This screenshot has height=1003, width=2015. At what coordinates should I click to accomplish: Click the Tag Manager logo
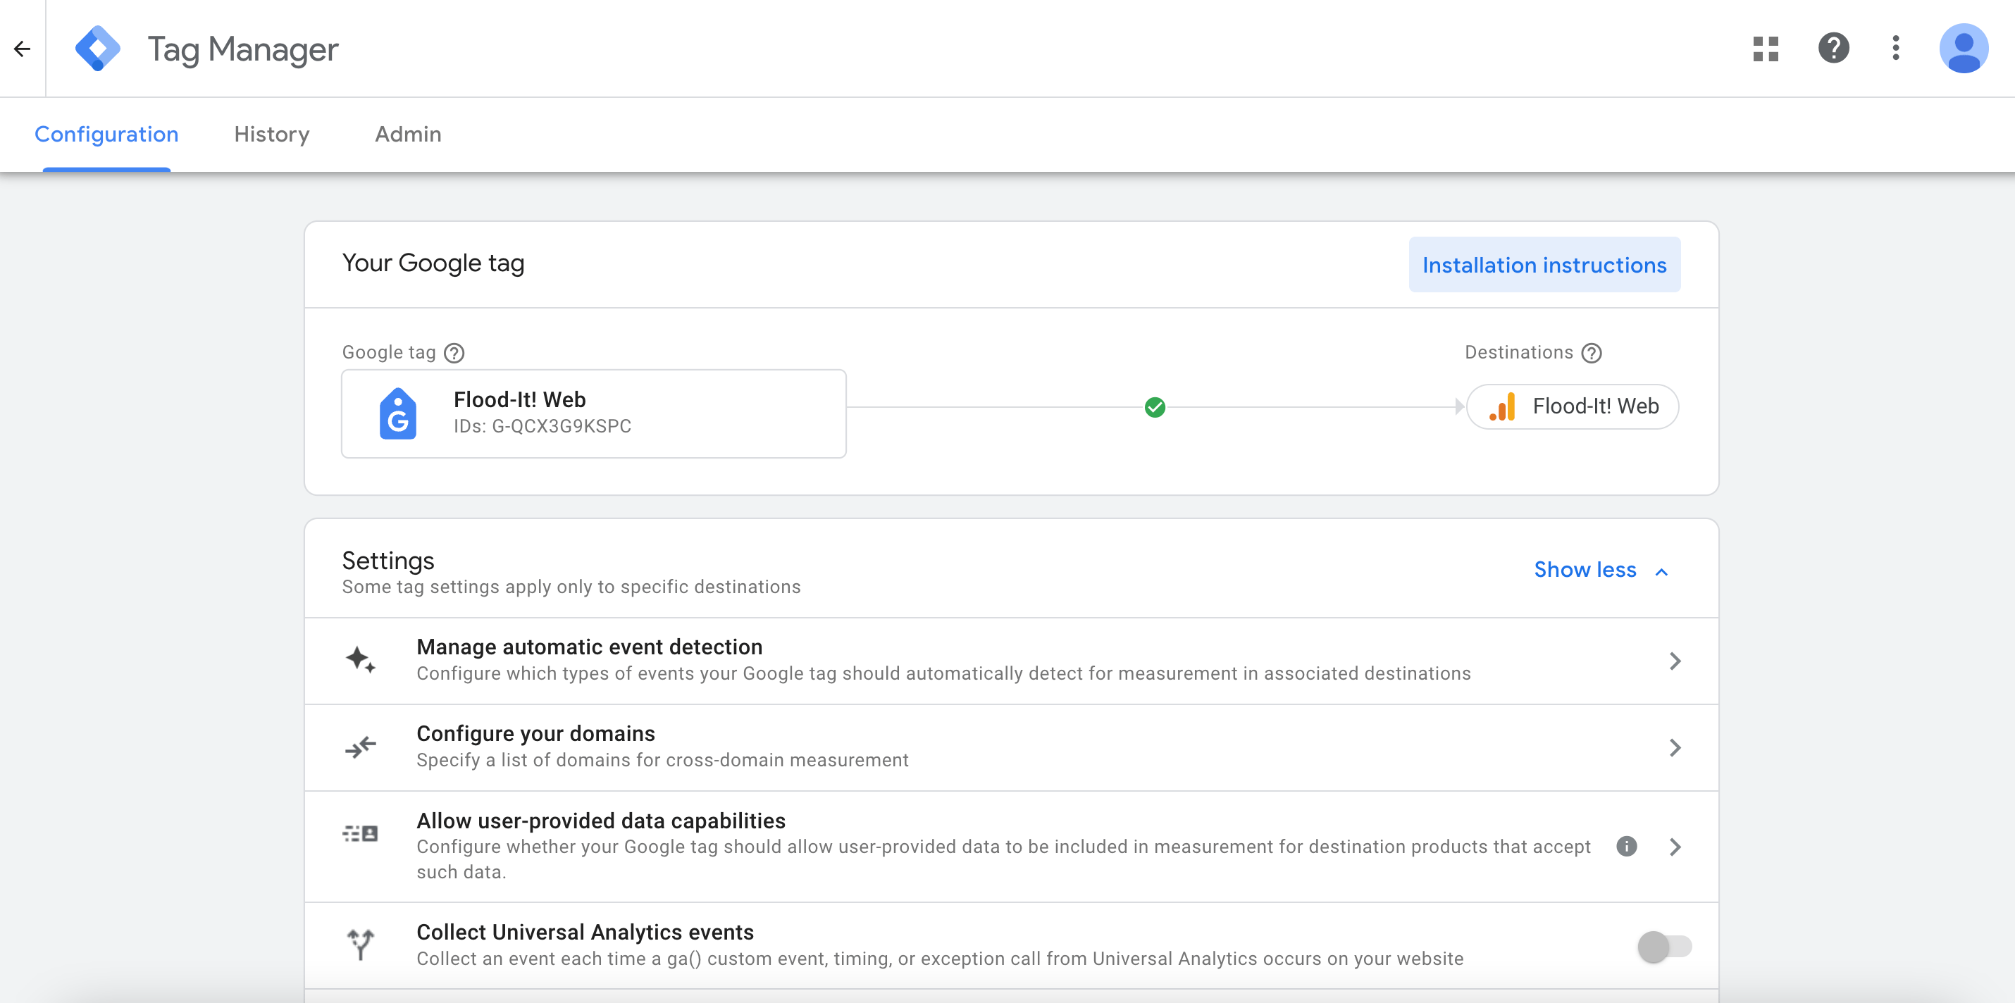[98, 49]
